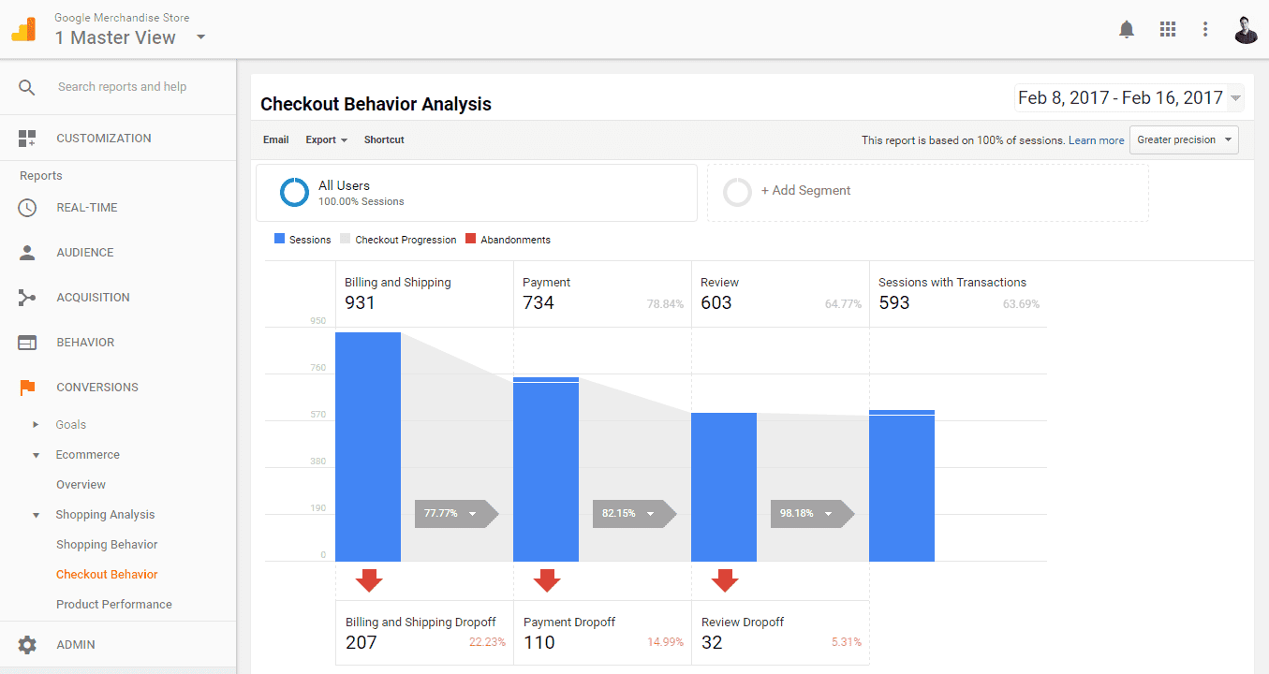Open the Product Performance report
The width and height of the screenshot is (1269, 674).
(113, 604)
